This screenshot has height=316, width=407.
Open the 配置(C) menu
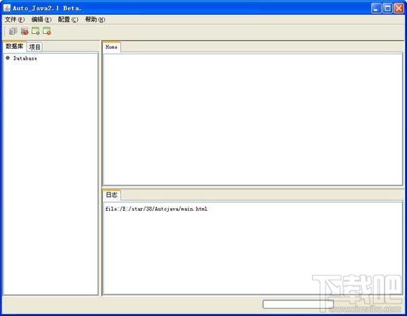coord(68,20)
